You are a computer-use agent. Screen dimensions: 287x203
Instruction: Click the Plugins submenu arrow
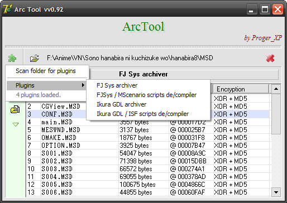click(83, 85)
